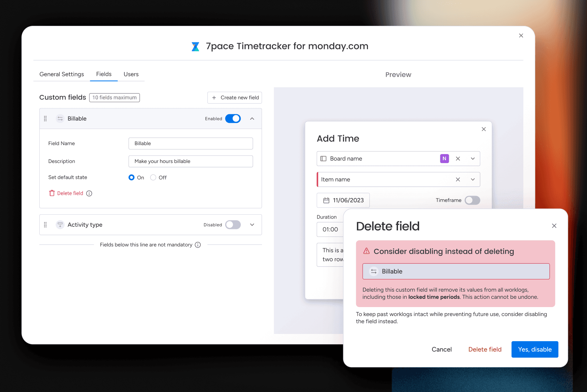Click the info icon beside not mandatory note
587x392 pixels.
click(x=198, y=245)
